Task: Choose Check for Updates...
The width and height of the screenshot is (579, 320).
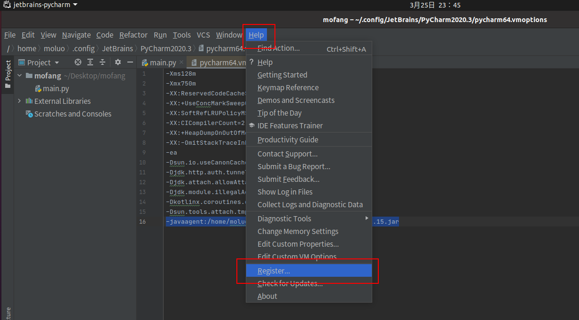Action: click(x=309, y=283)
